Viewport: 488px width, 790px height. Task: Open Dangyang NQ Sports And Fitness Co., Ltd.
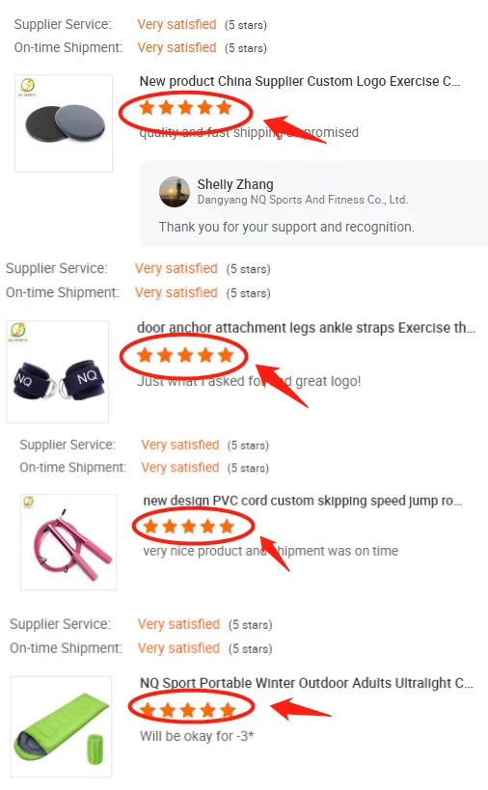click(302, 200)
